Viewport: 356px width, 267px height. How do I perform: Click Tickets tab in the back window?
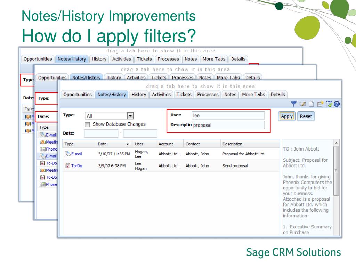tap(144, 59)
